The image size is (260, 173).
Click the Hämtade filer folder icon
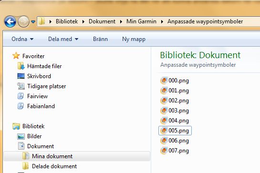[21, 66]
